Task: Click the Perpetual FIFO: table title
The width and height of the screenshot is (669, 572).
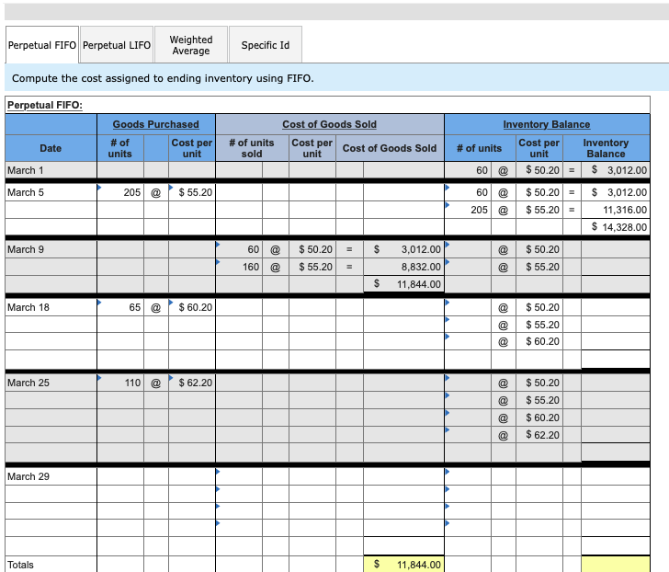Action: coord(45,105)
